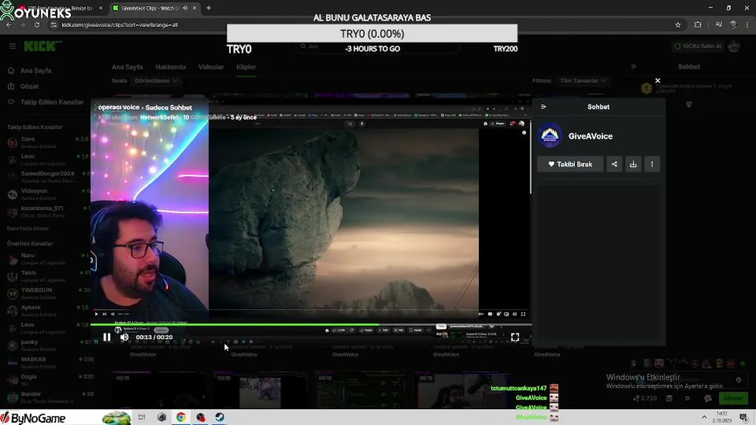Expand the Görüntülenme sort dropdown
756x425 pixels.
(x=155, y=80)
